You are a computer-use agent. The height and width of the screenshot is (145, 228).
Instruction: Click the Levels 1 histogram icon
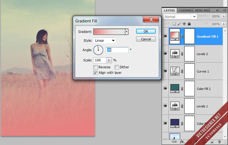coord(175,106)
